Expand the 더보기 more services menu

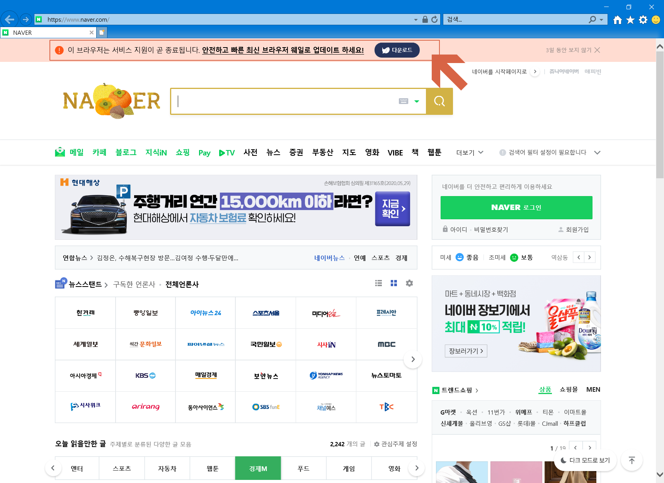click(470, 152)
